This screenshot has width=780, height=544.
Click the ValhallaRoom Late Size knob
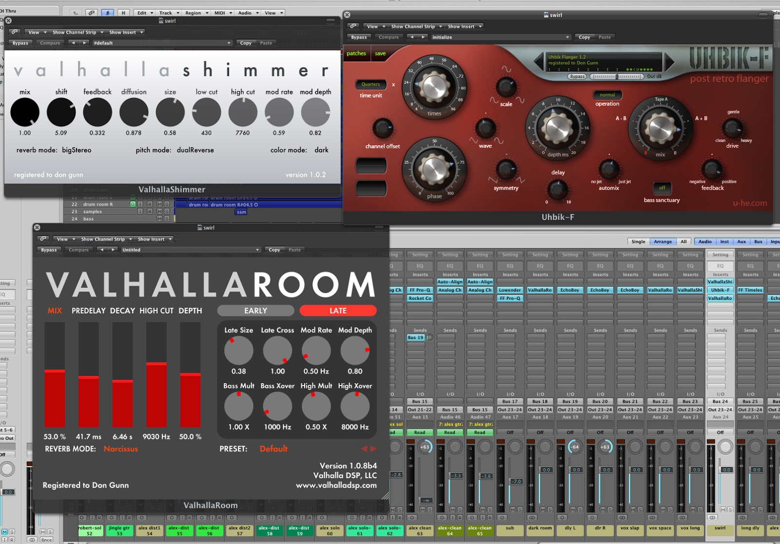(239, 350)
